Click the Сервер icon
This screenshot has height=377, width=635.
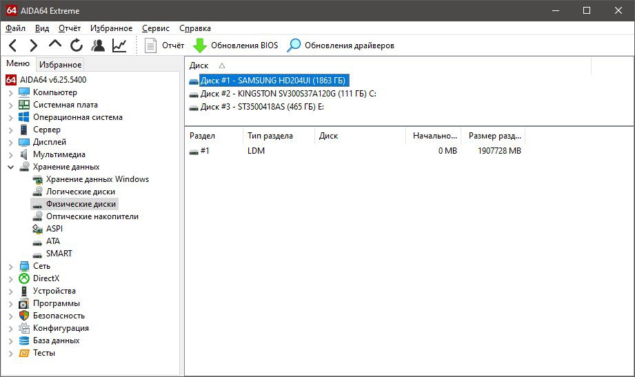[x=24, y=130]
